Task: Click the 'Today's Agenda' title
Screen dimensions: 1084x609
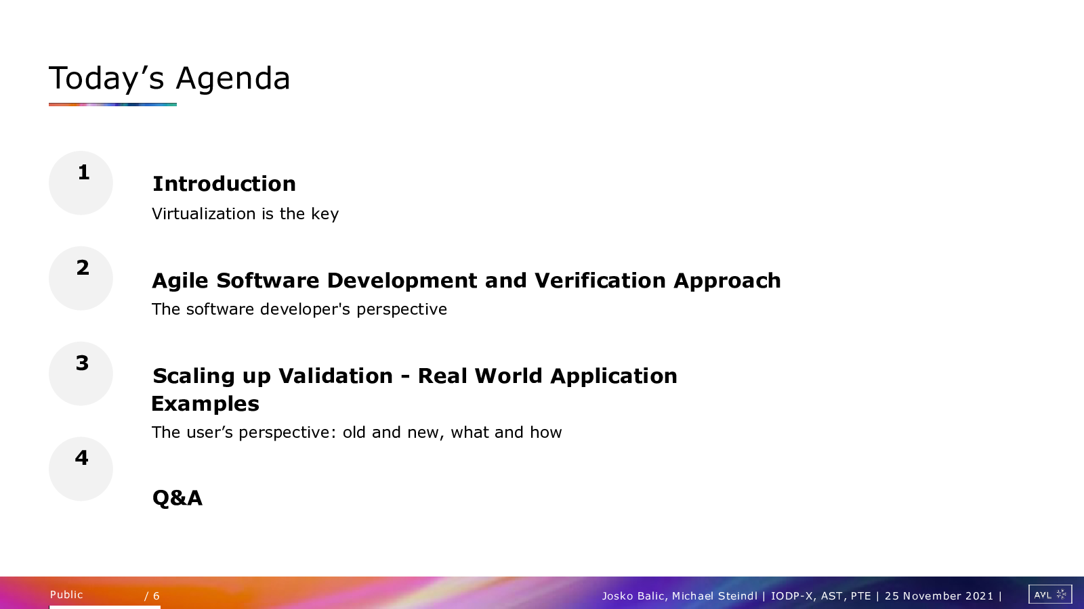Action: [169, 78]
